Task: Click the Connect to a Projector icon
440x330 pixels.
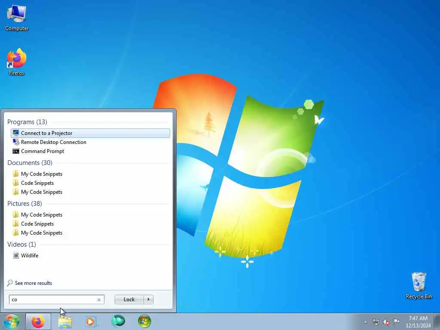Action: coord(16,133)
